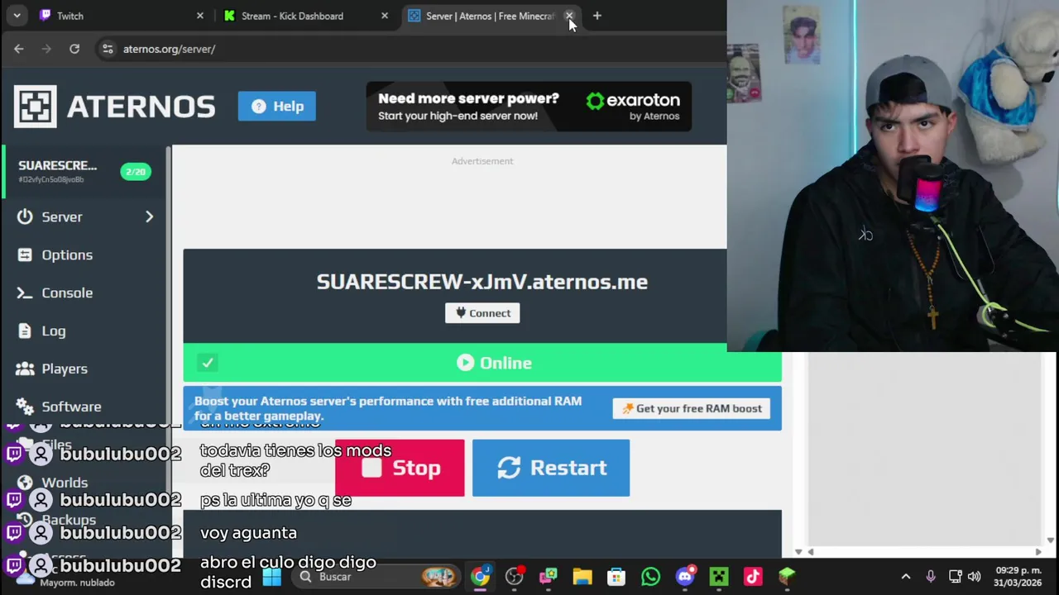Open TikTok from the taskbar
The height and width of the screenshot is (595, 1059).
[752, 577]
